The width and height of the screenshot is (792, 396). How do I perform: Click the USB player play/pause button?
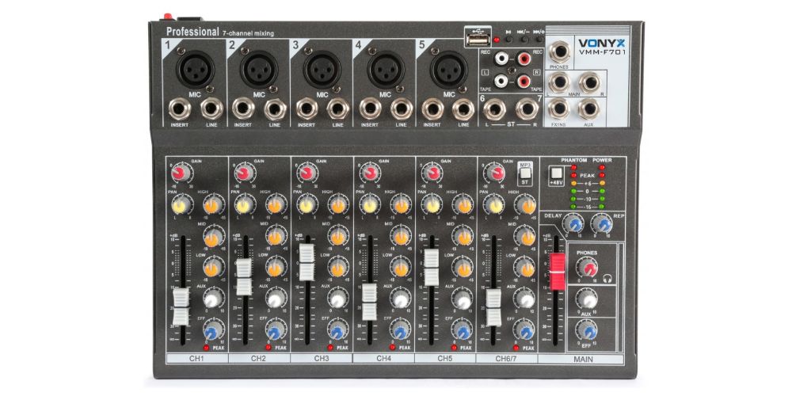[509, 39]
